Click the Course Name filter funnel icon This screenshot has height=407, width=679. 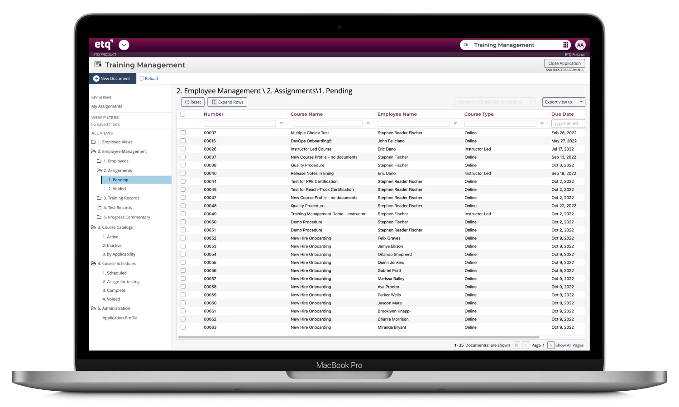pyautogui.click(x=368, y=123)
